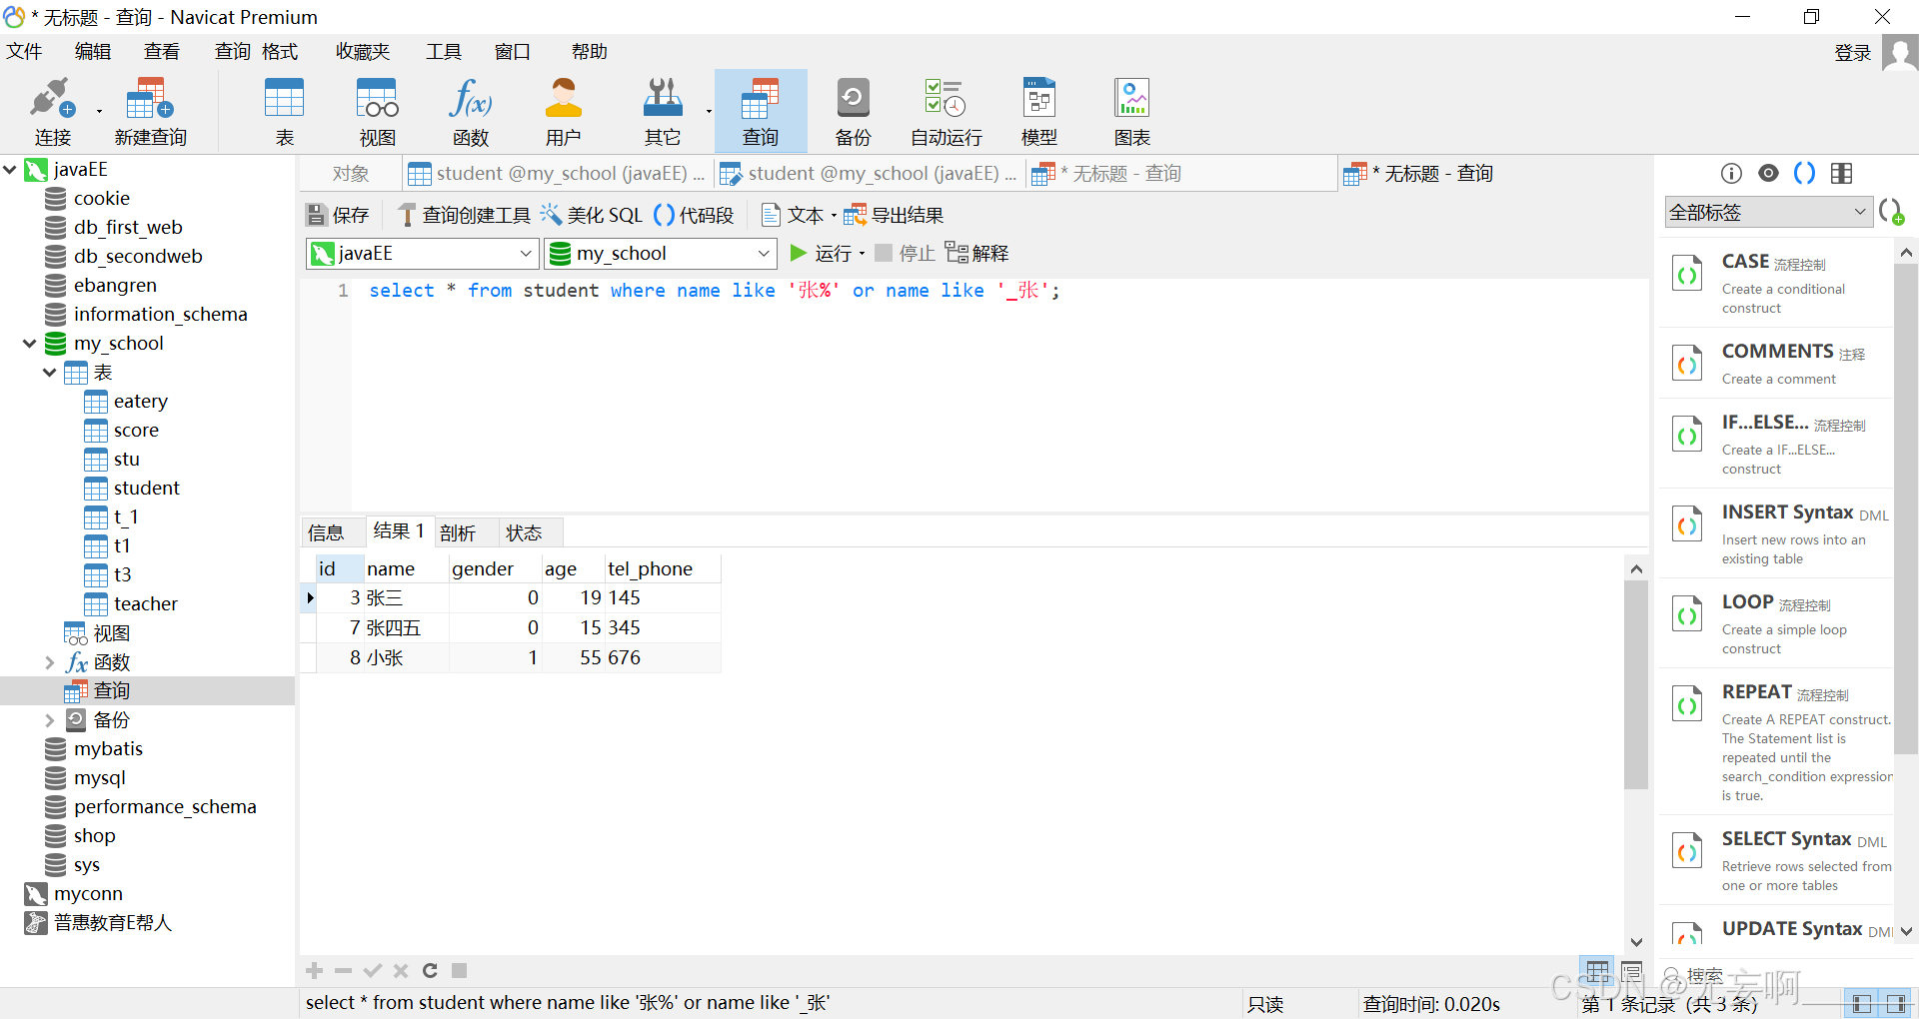Switch to form view at bottom
Image resolution: width=1919 pixels, height=1019 pixels.
pos(1631,971)
